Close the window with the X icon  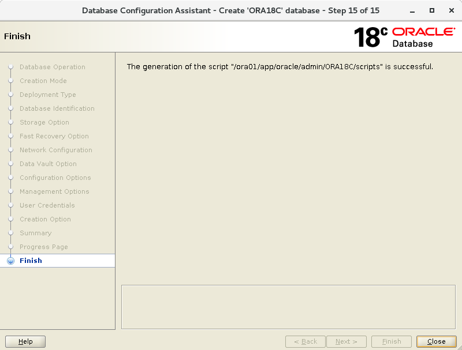point(452,10)
